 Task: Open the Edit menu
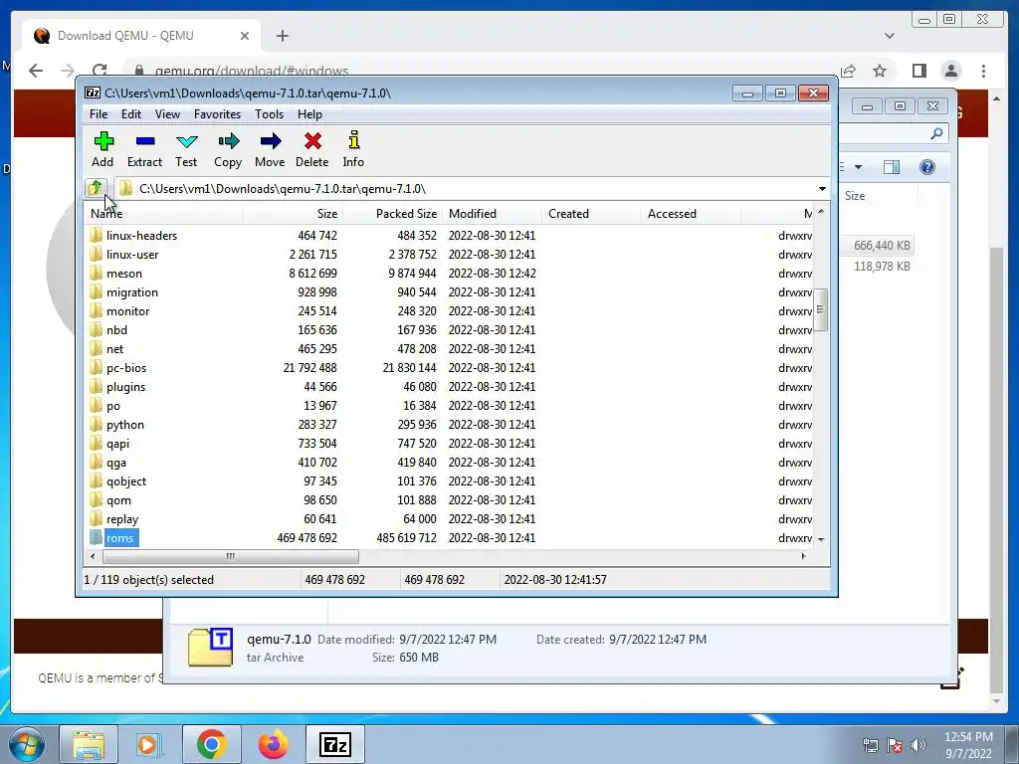point(131,114)
